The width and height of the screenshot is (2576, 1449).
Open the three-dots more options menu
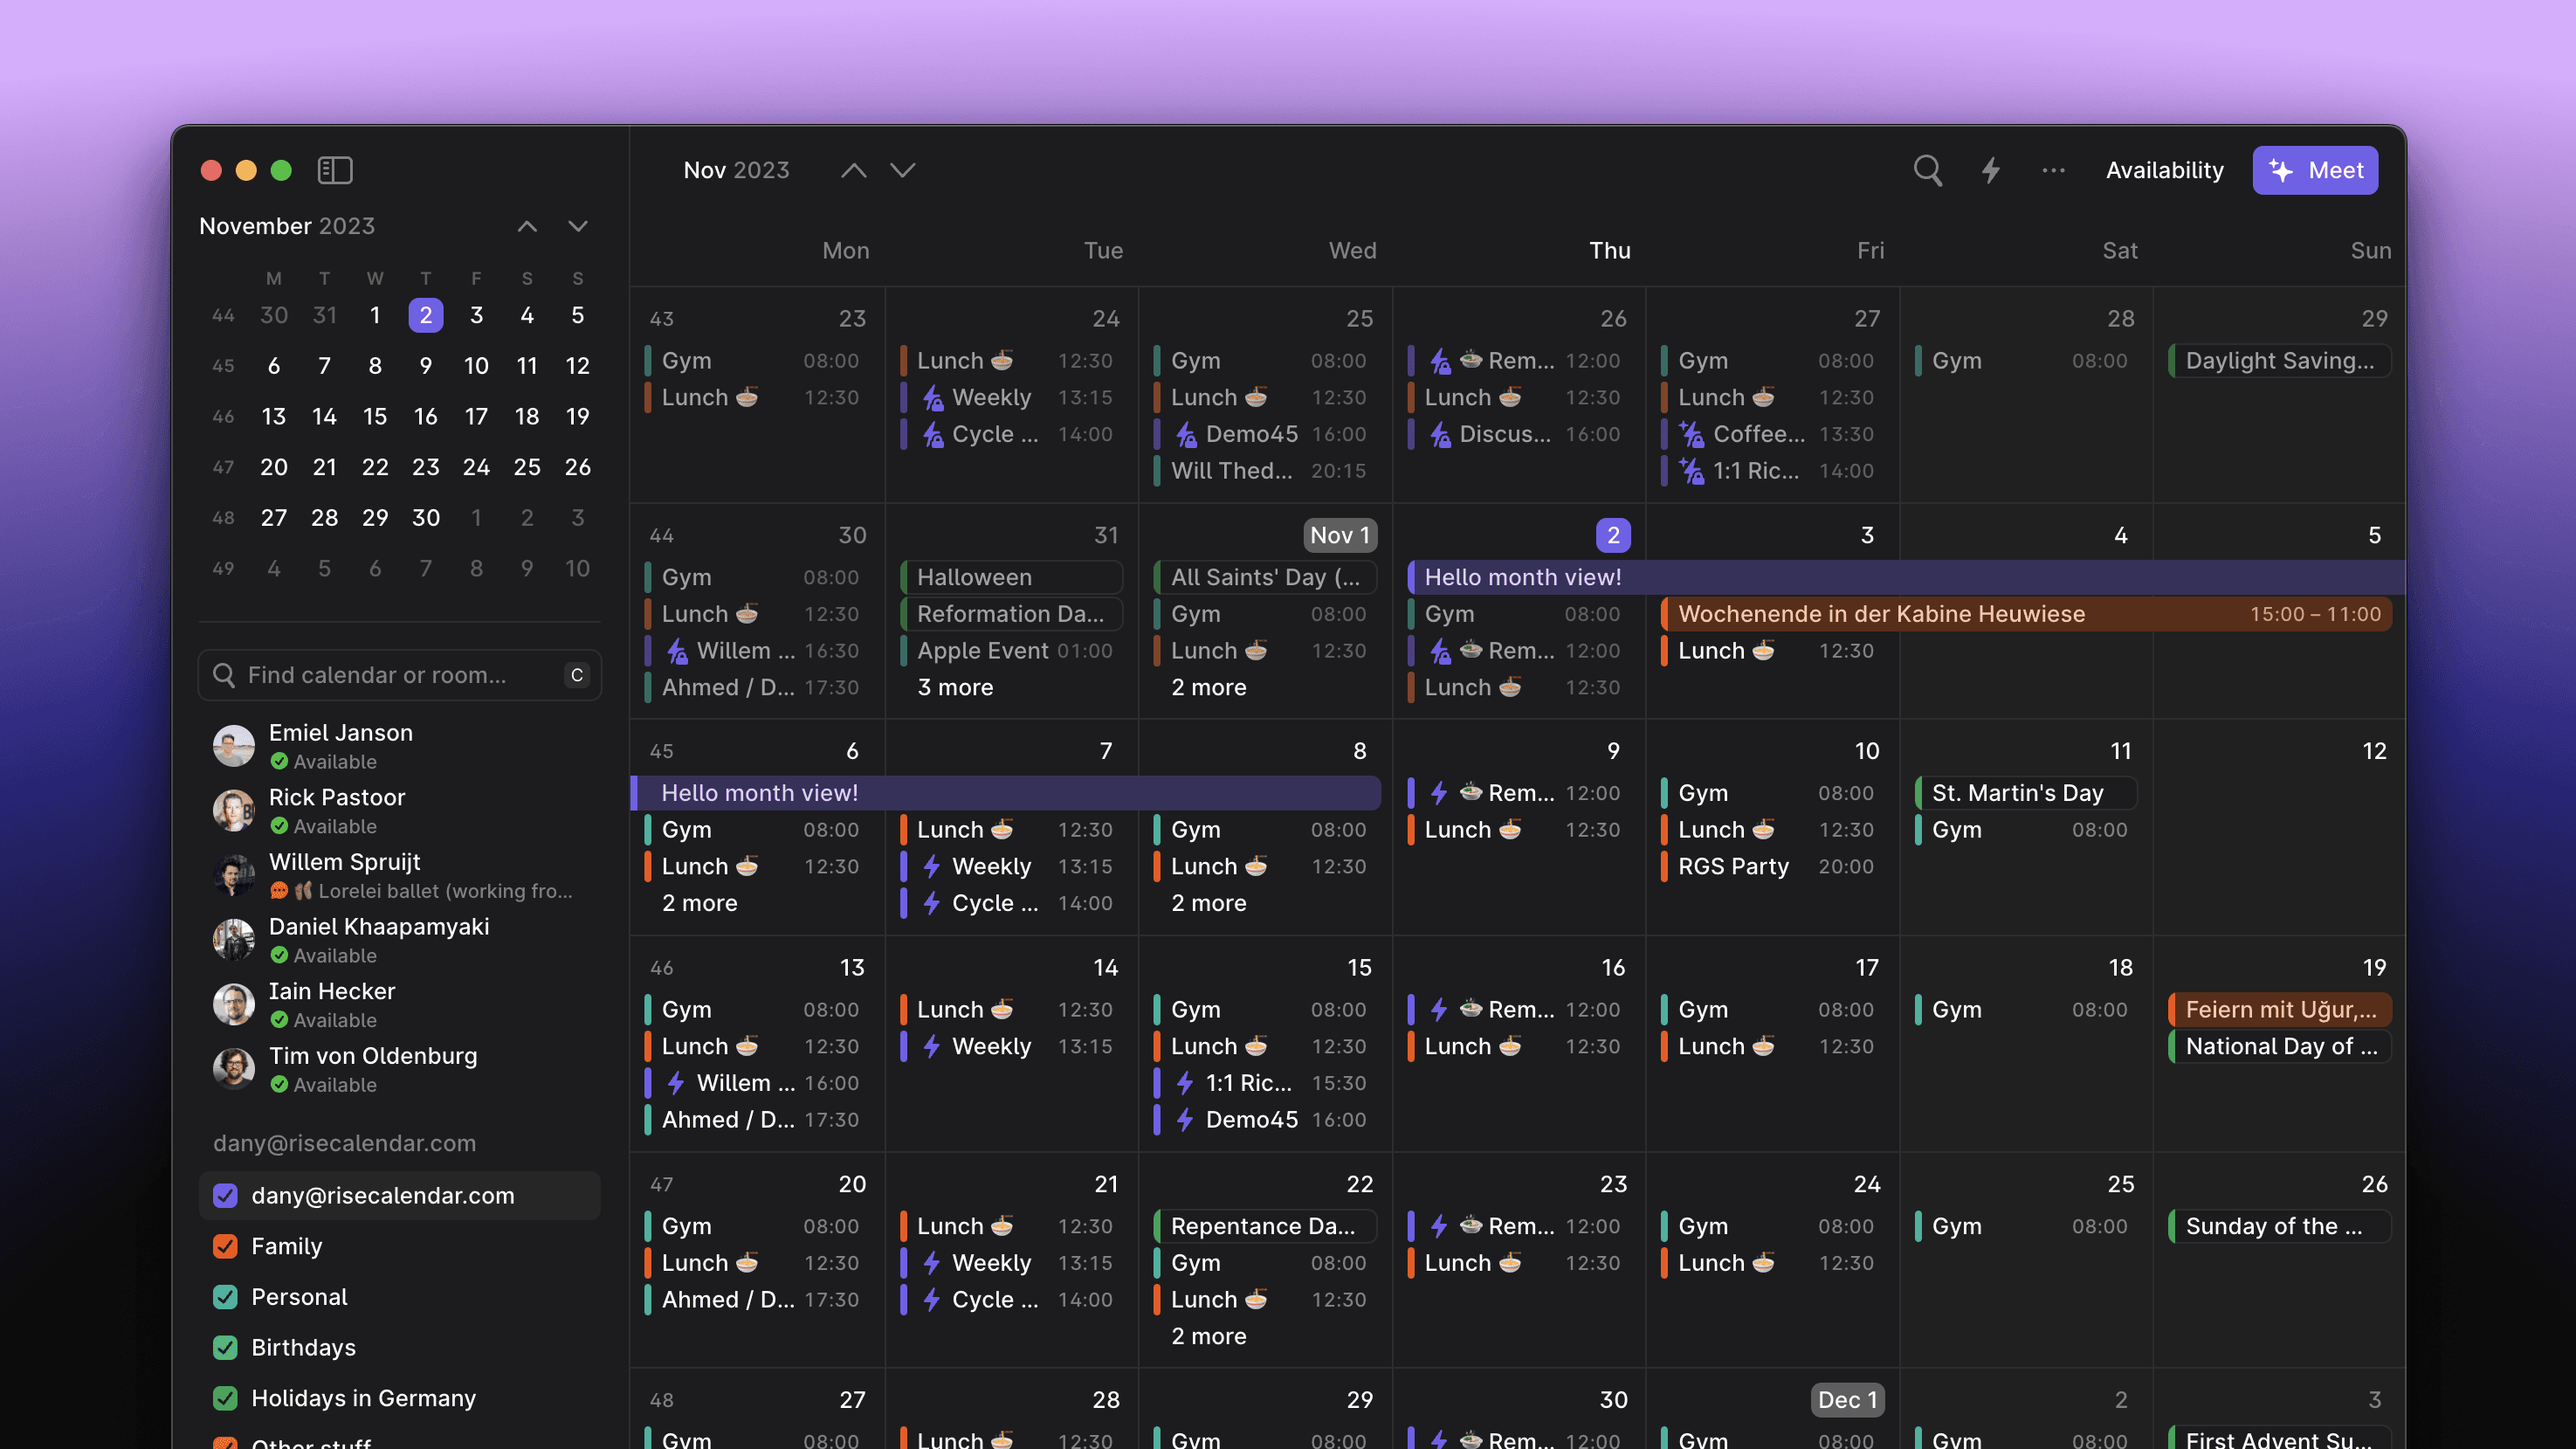(2054, 170)
